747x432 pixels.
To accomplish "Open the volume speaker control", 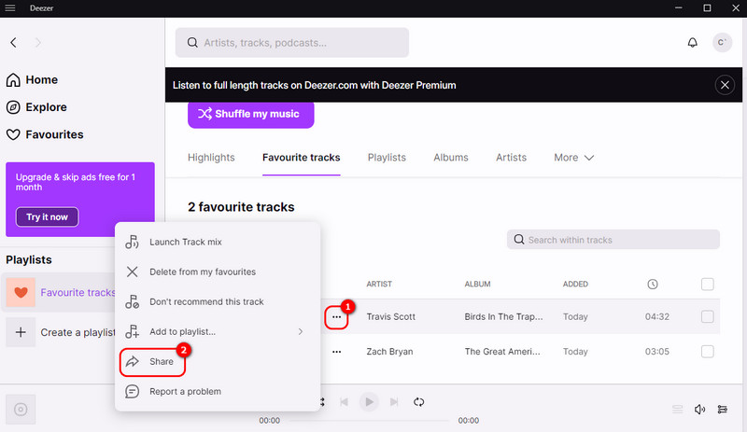I will 700,409.
